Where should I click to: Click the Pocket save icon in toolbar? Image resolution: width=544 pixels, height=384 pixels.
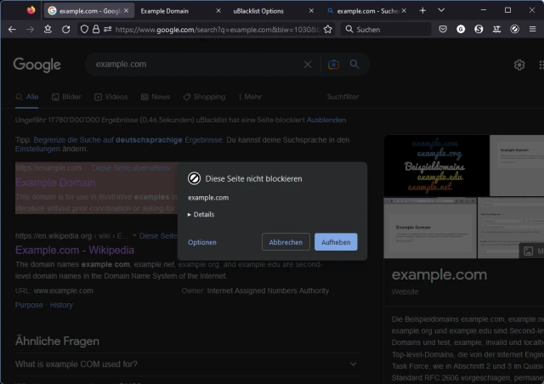(x=443, y=29)
